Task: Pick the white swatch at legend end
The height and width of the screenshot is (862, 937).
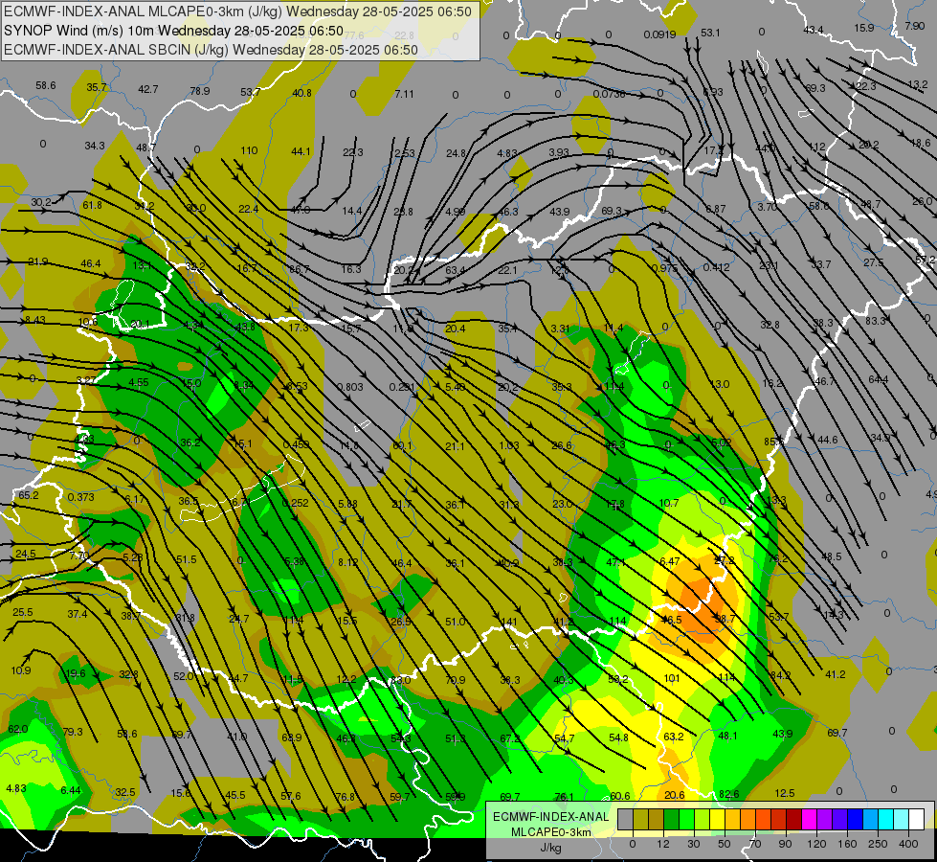Action: 917,819
